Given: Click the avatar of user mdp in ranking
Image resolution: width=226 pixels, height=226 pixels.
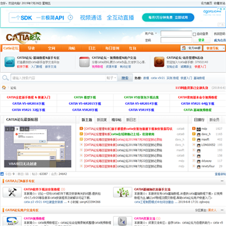Looking at the screenshot, I should 198,129.
